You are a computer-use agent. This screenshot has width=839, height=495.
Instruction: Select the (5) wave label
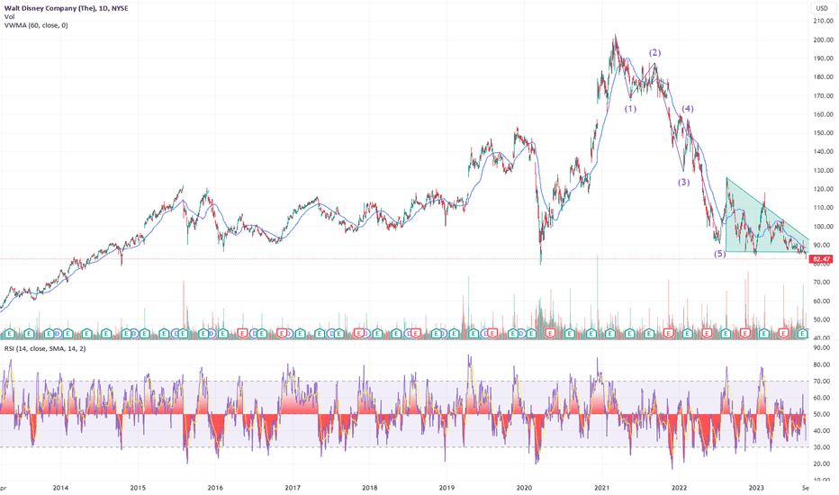(720, 254)
